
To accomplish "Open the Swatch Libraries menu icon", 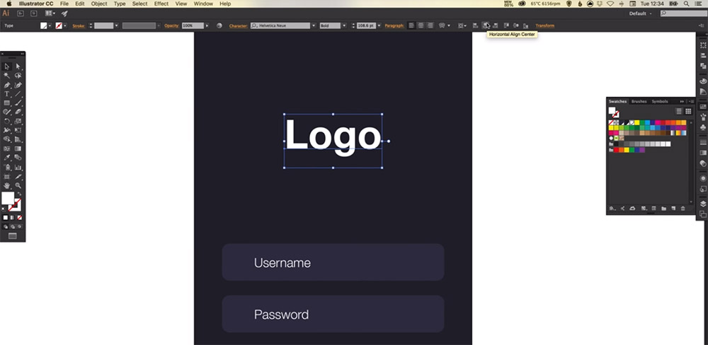I will pos(612,209).
